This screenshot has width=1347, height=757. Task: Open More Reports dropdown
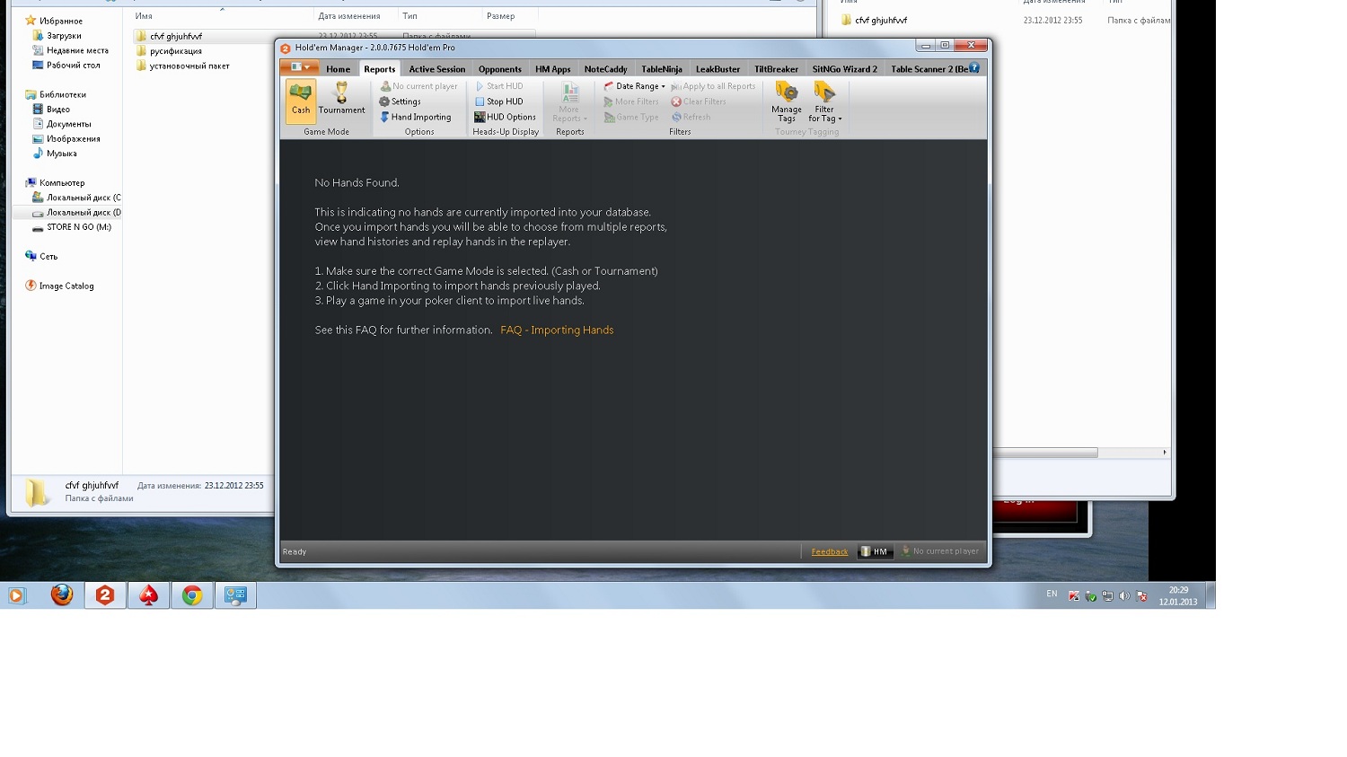569,101
